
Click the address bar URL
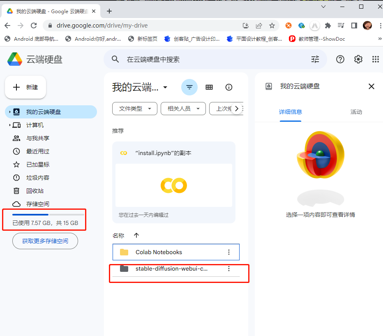(102, 25)
